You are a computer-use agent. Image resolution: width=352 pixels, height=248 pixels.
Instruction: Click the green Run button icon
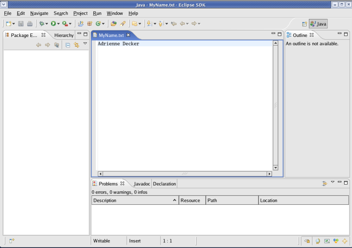53,24
